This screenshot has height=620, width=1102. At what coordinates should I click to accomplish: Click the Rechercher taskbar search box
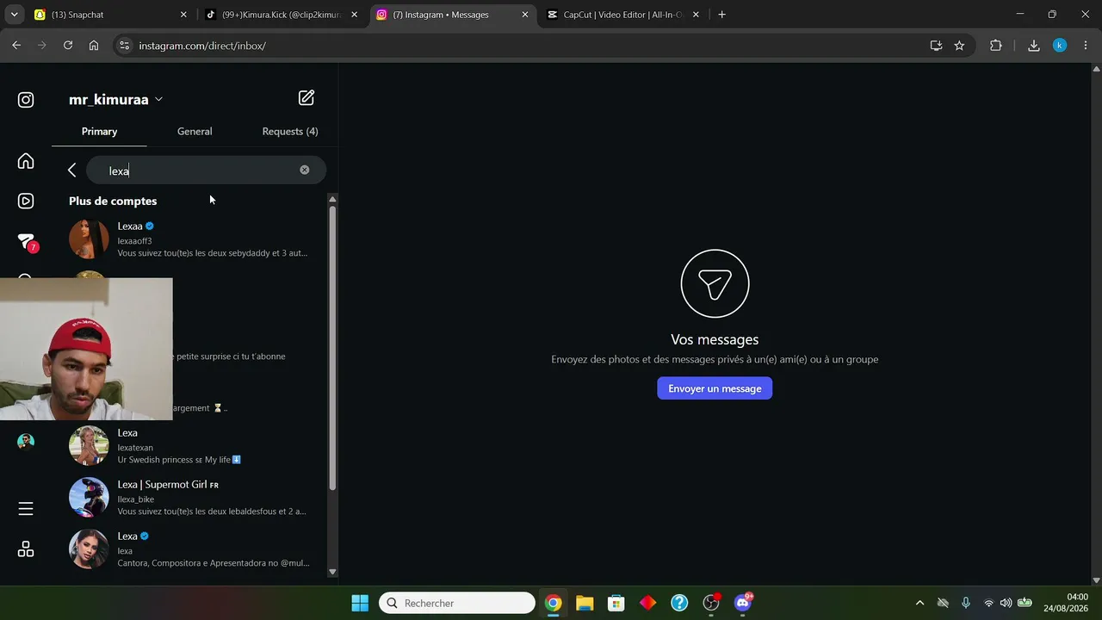click(x=457, y=603)
